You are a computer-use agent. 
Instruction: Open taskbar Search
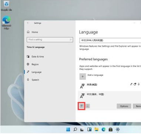tap(75, 130)
